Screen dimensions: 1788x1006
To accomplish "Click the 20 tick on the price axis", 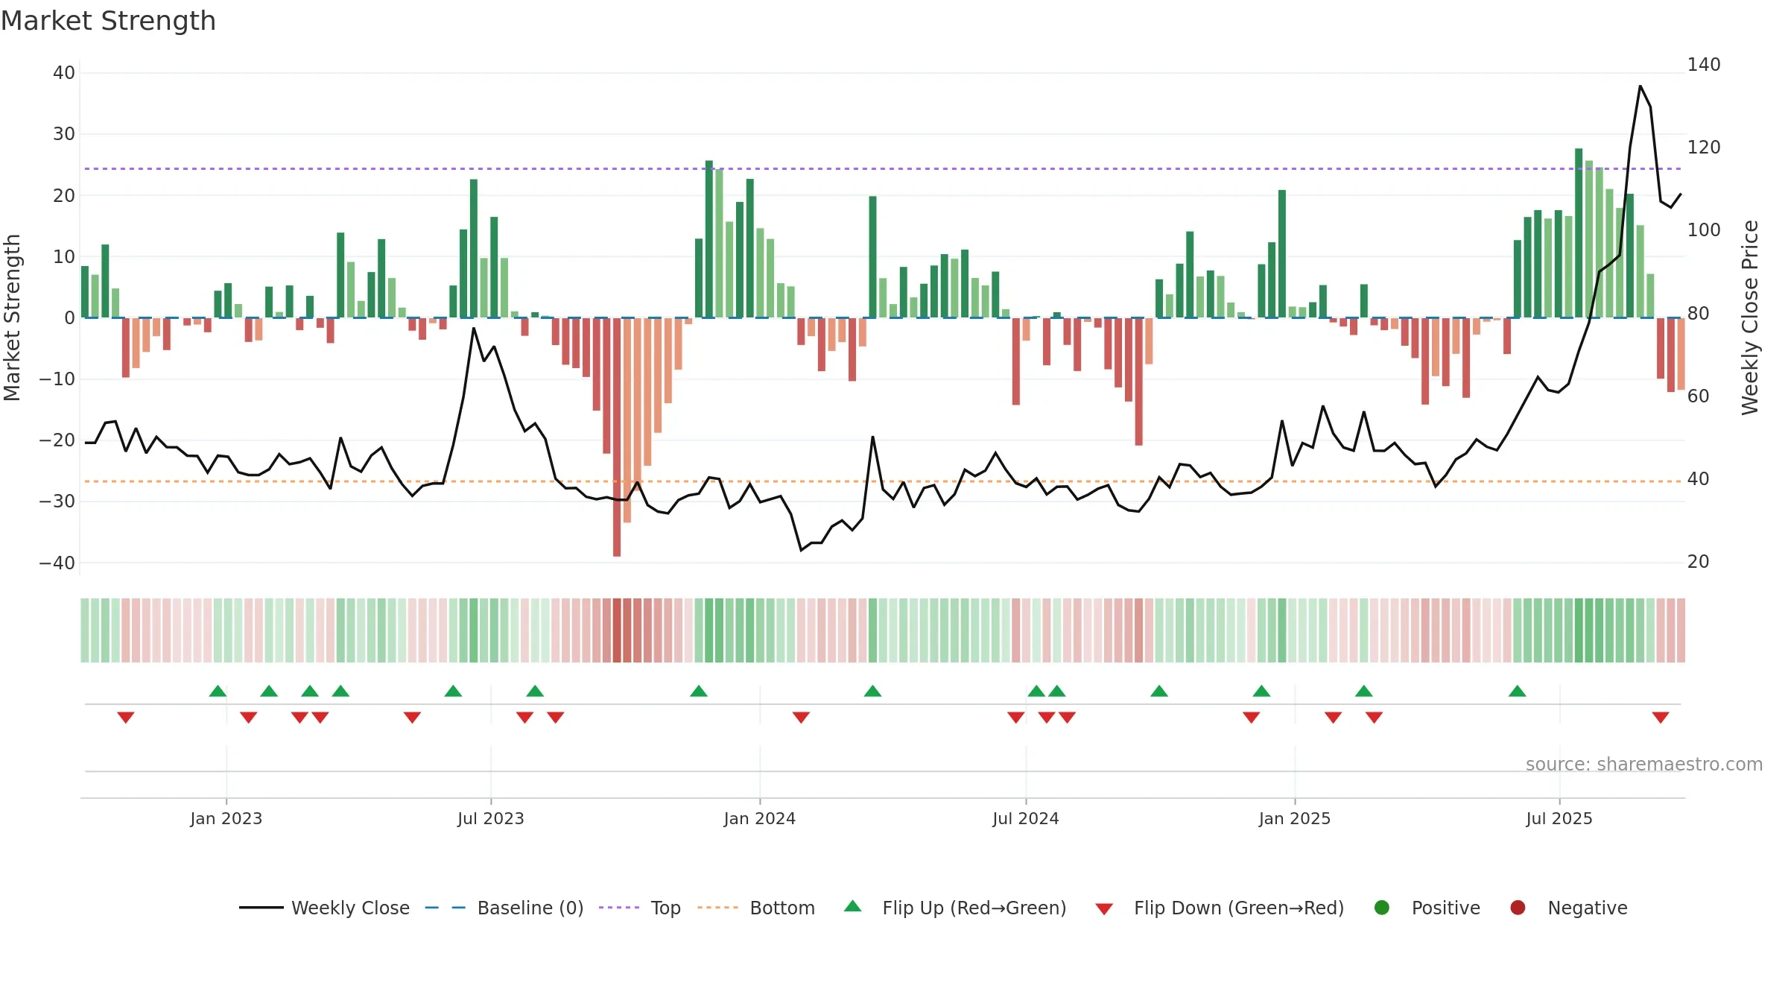I will pyautogui.click(x=1699, y=562).
